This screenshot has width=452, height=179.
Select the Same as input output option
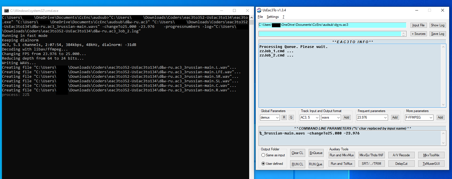(263, 155)
